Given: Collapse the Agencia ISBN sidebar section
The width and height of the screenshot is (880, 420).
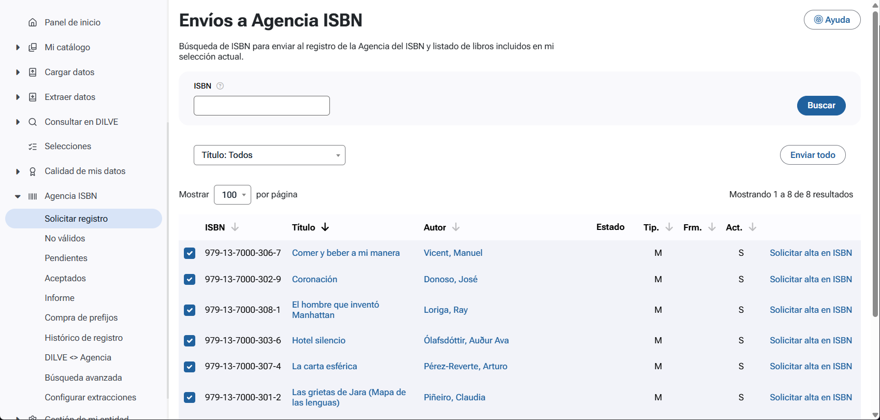Looking at the screenshot, I should 18,196.
